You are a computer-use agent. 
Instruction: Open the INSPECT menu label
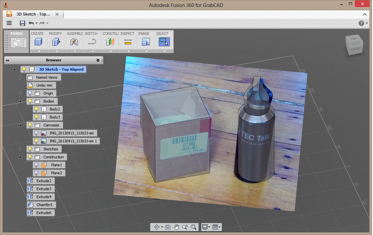coord(128,34)
